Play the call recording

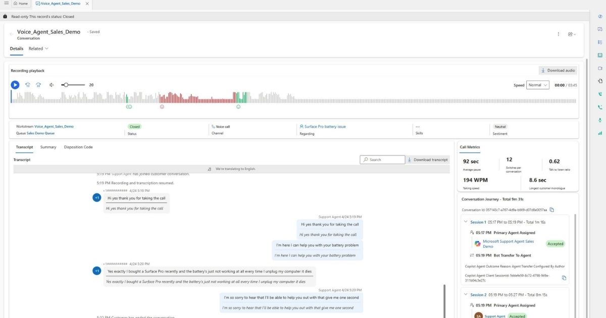point(15,85)
